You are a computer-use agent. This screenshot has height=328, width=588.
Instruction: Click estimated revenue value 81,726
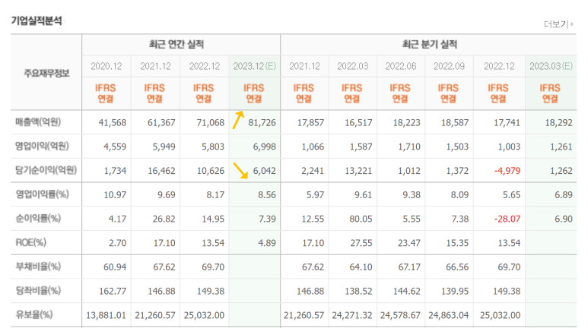pyautogui.click(x=262, y=122)
